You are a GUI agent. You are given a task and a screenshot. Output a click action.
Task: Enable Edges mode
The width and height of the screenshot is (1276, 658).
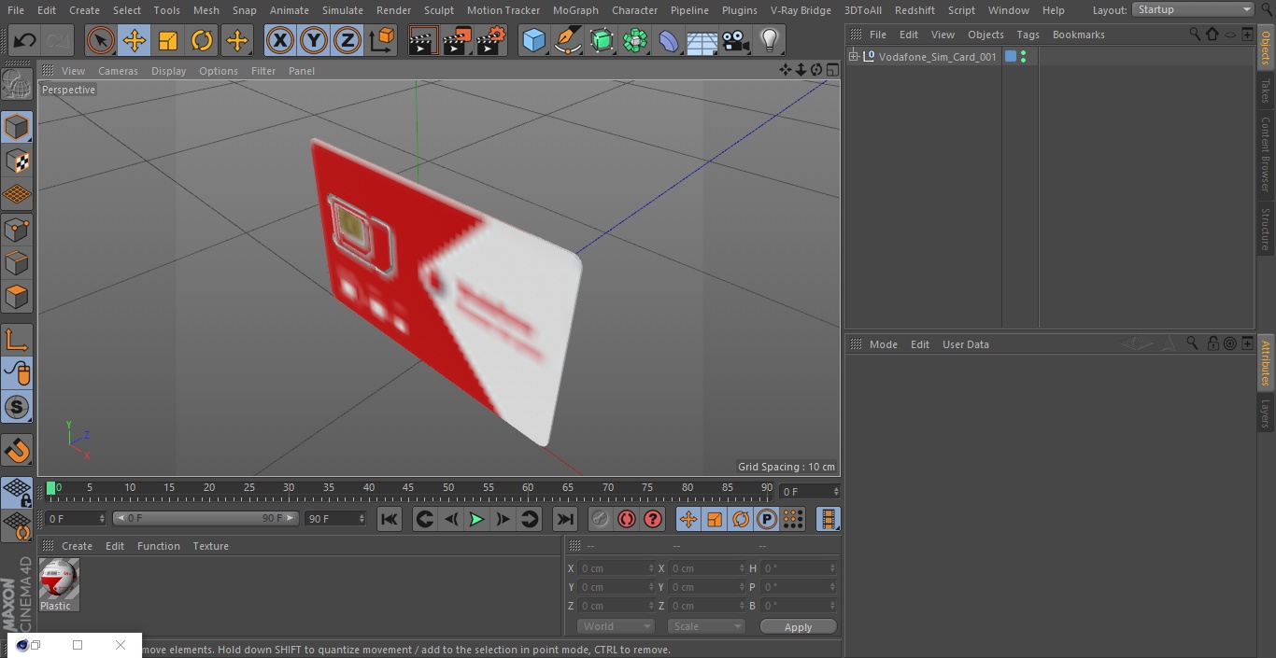coord(17,263)
